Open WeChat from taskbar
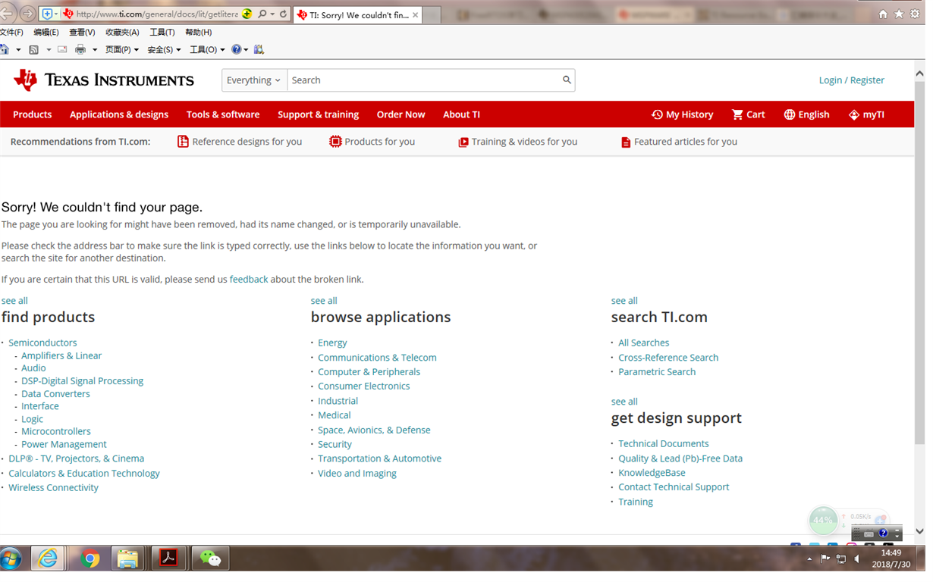This screenshot has height=582, width=933. coord(210,559)
